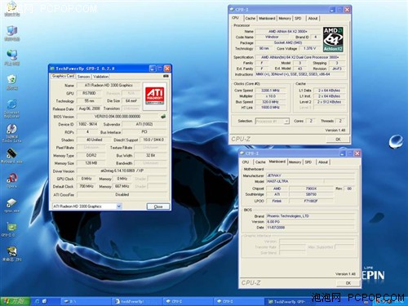The image size is (408, 306).
Task: Click OK in the lower CPU-Z window
Action: click(348, 283)
